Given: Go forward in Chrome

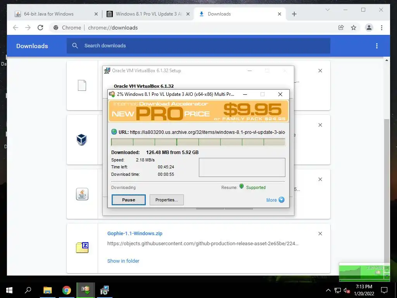Looking at the screenshot, I should click(28, 28).
